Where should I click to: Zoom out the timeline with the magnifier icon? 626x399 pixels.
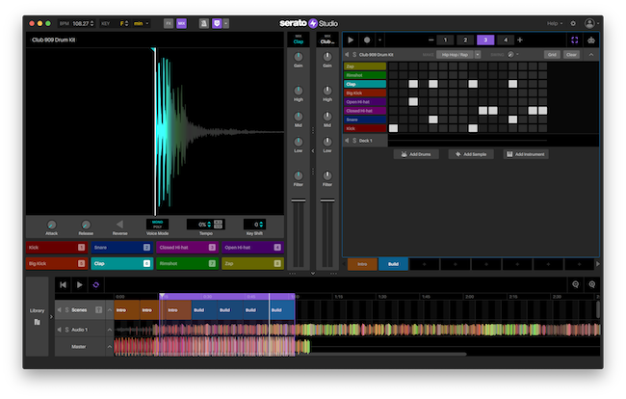(575, 284)
